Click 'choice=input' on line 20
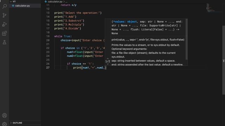 point(70,40)
